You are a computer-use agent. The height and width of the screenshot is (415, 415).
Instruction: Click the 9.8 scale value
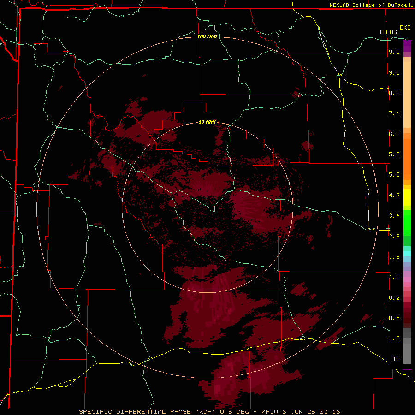coord(394,52)
